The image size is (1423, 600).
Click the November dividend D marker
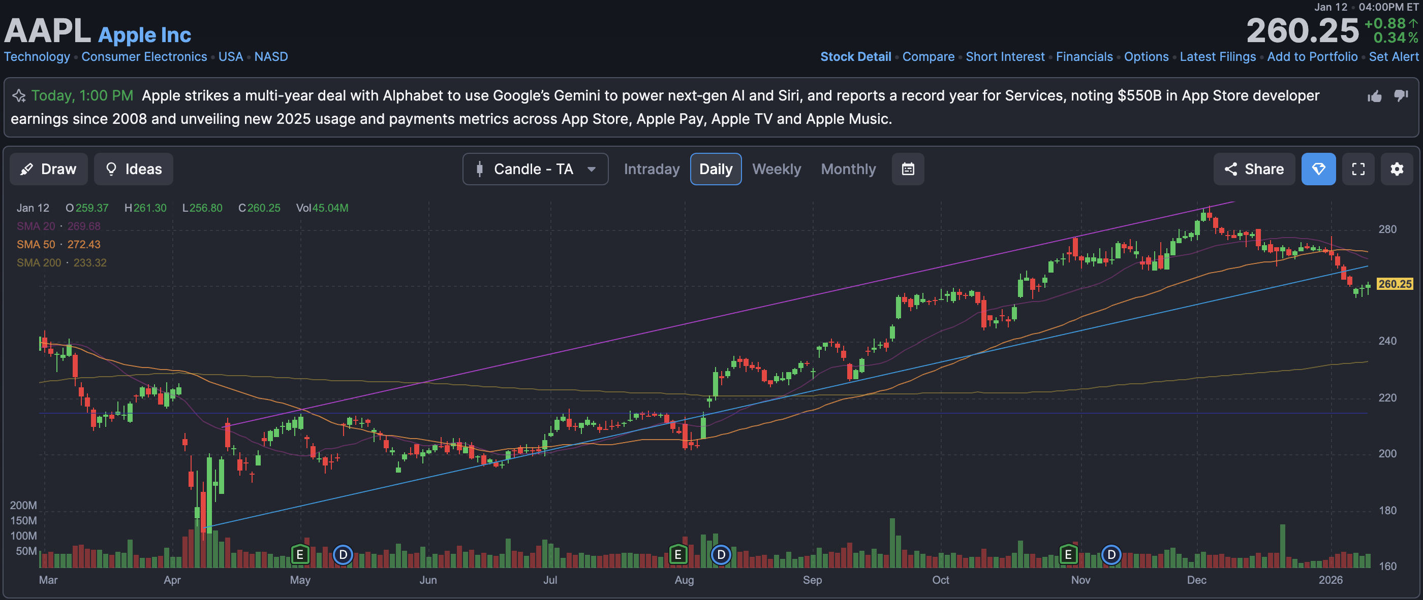point(1111,554)
